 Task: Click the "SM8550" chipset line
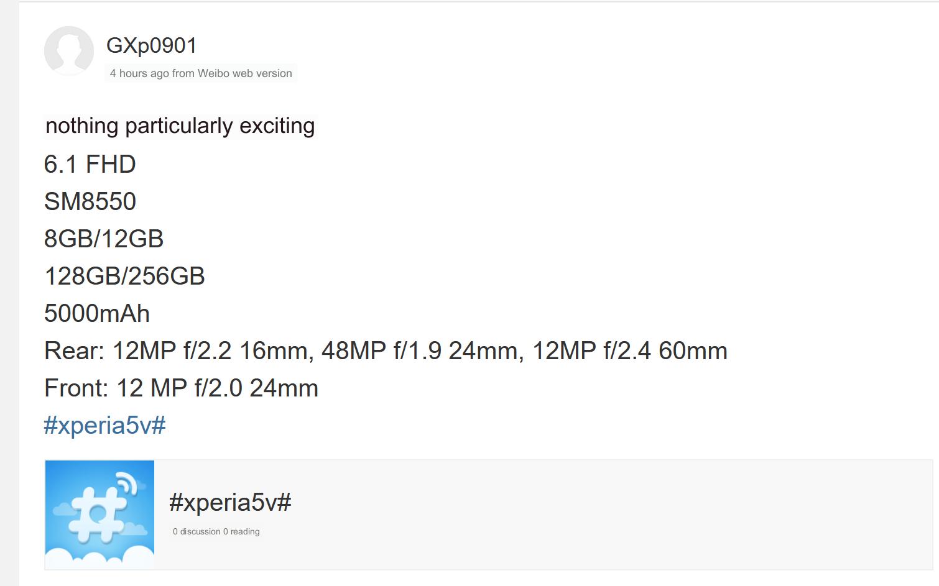tap(90, 202)
